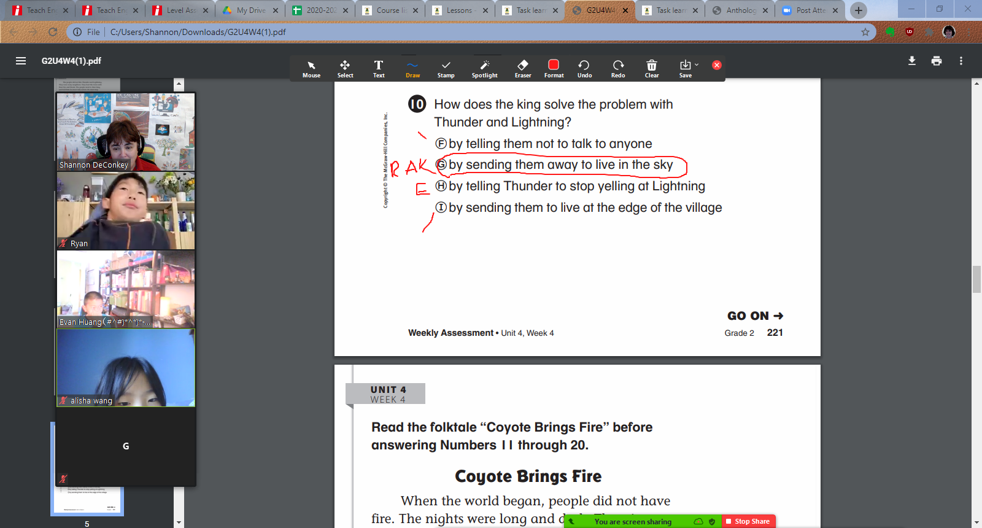This screenshot has height=528, width=982.
Task: Print the PDF document
Action: tap(937, 61)
